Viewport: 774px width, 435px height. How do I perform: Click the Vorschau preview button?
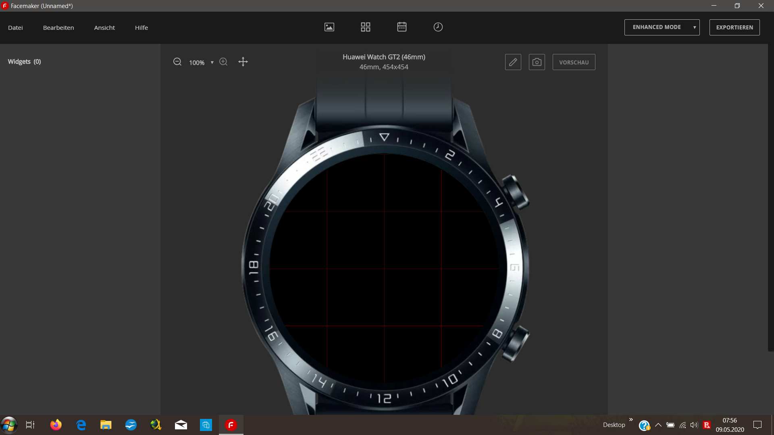click(x=574, y=62)
